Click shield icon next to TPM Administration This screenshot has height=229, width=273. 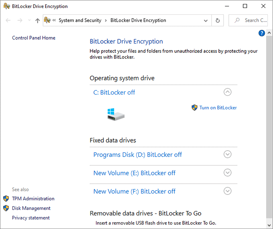pos(6,199)
